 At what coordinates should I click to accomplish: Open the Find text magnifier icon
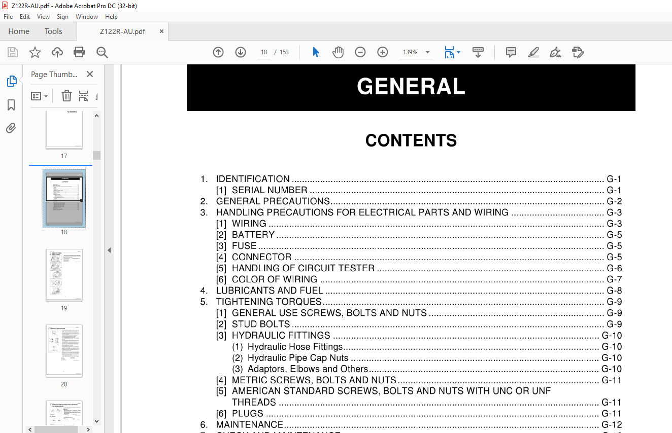pos(102,52)
